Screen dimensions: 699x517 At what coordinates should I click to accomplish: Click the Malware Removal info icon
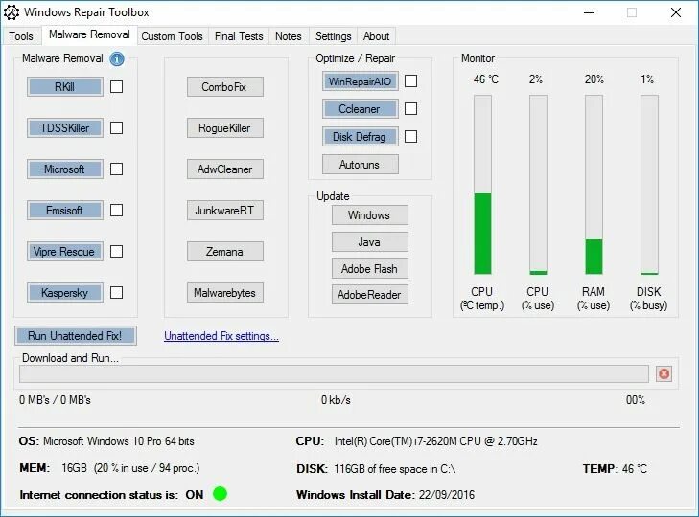click(x=117, y=58)
